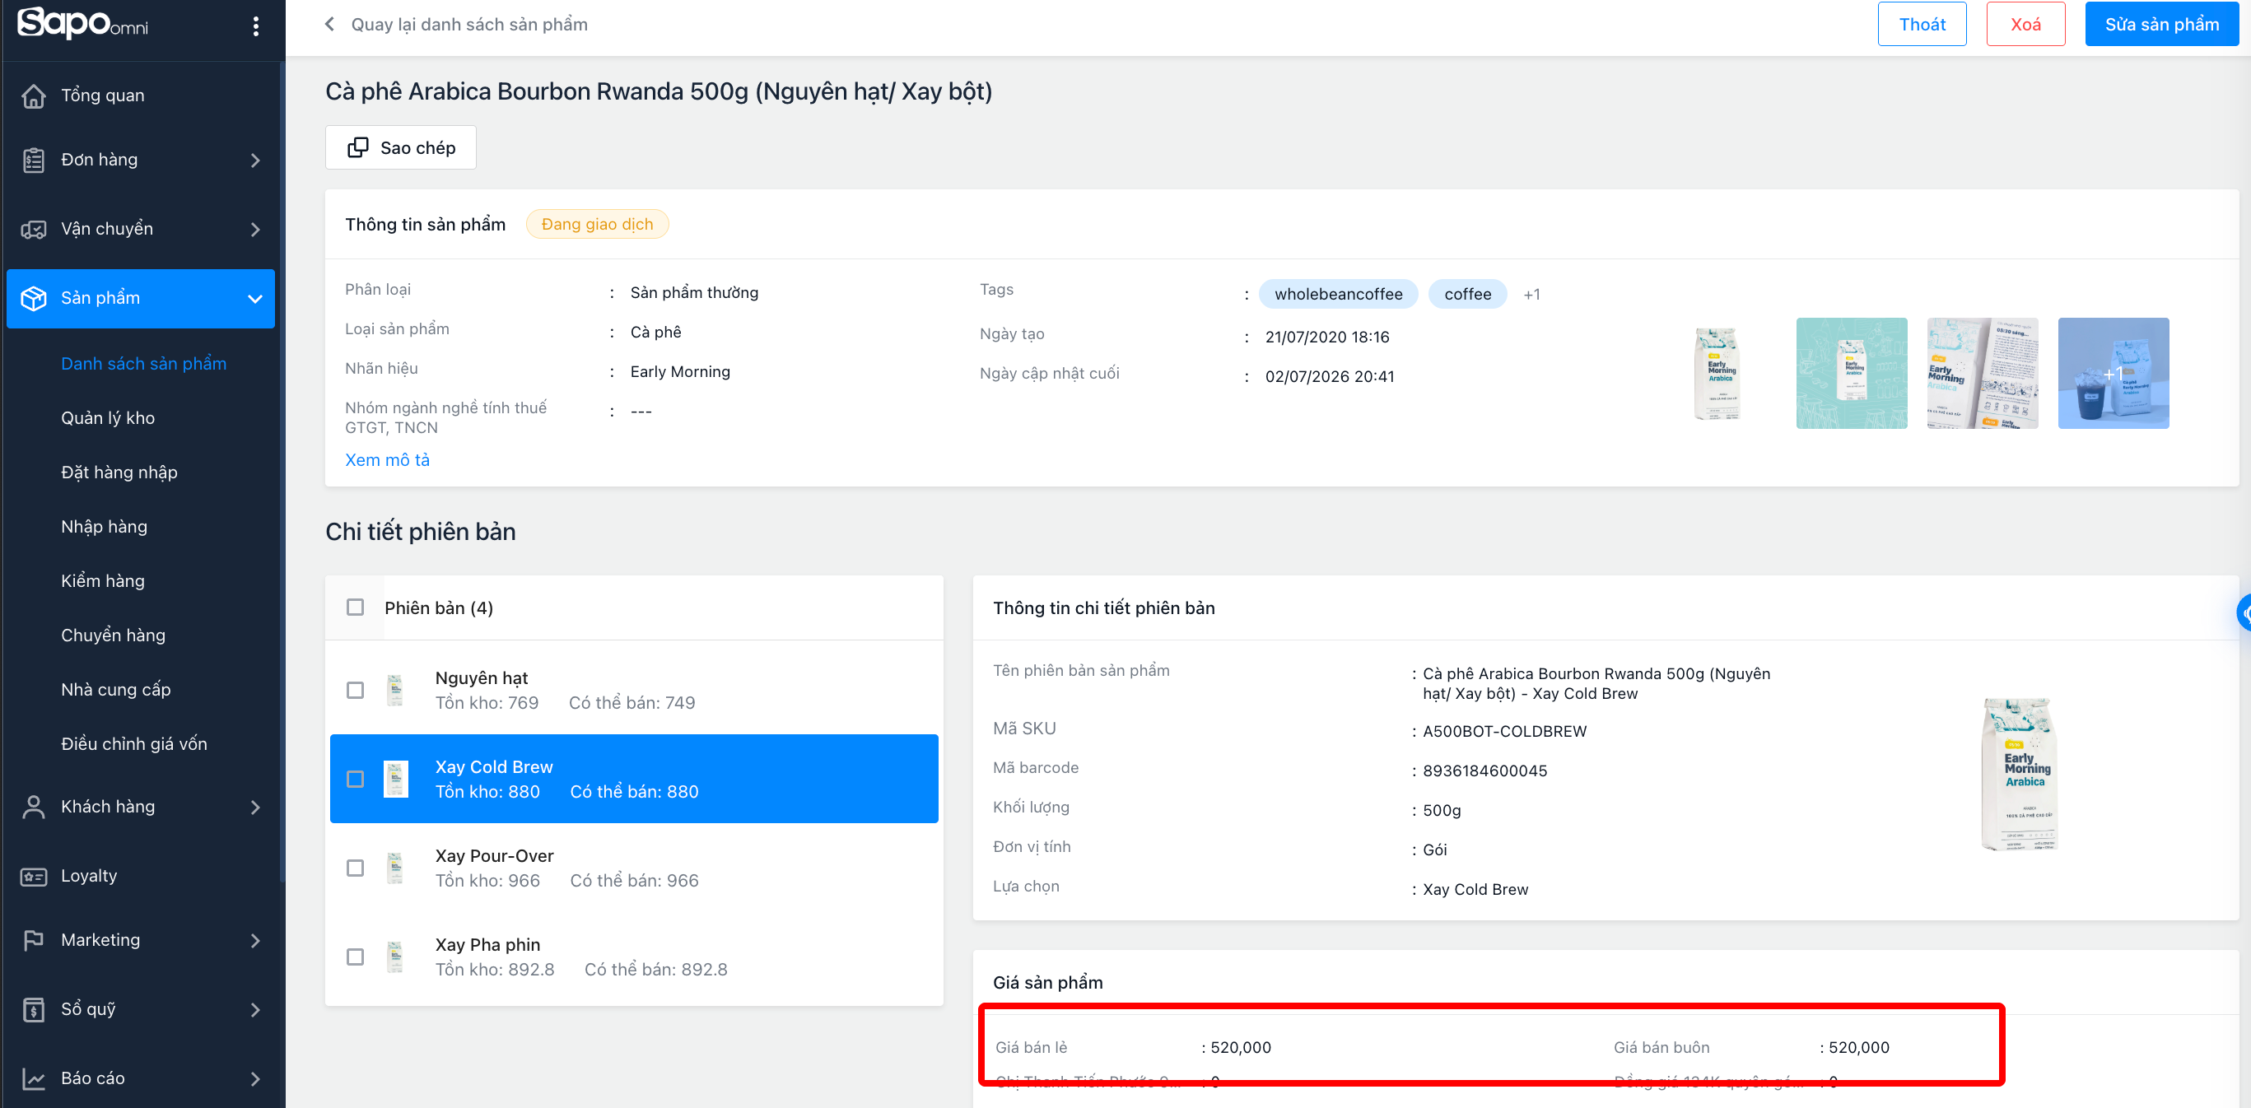2251x1108 pixels.
Task: Click the Vận chuyển truck icon
Action: click(x=33, y=229)
